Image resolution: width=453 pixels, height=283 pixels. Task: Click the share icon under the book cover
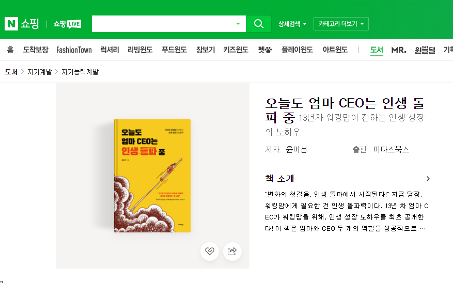click(232, 251)
